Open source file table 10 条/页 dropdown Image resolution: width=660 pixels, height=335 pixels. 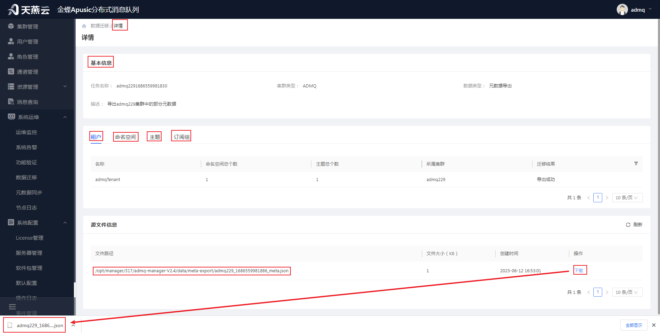click(627, 292)
